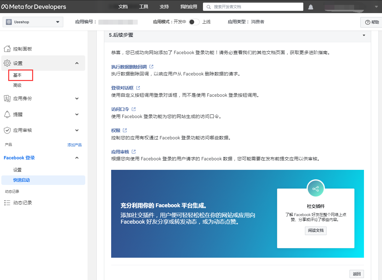Click the 社交插件 card title
This screenshot has width=382, height=280.
(x=316, y=206)
